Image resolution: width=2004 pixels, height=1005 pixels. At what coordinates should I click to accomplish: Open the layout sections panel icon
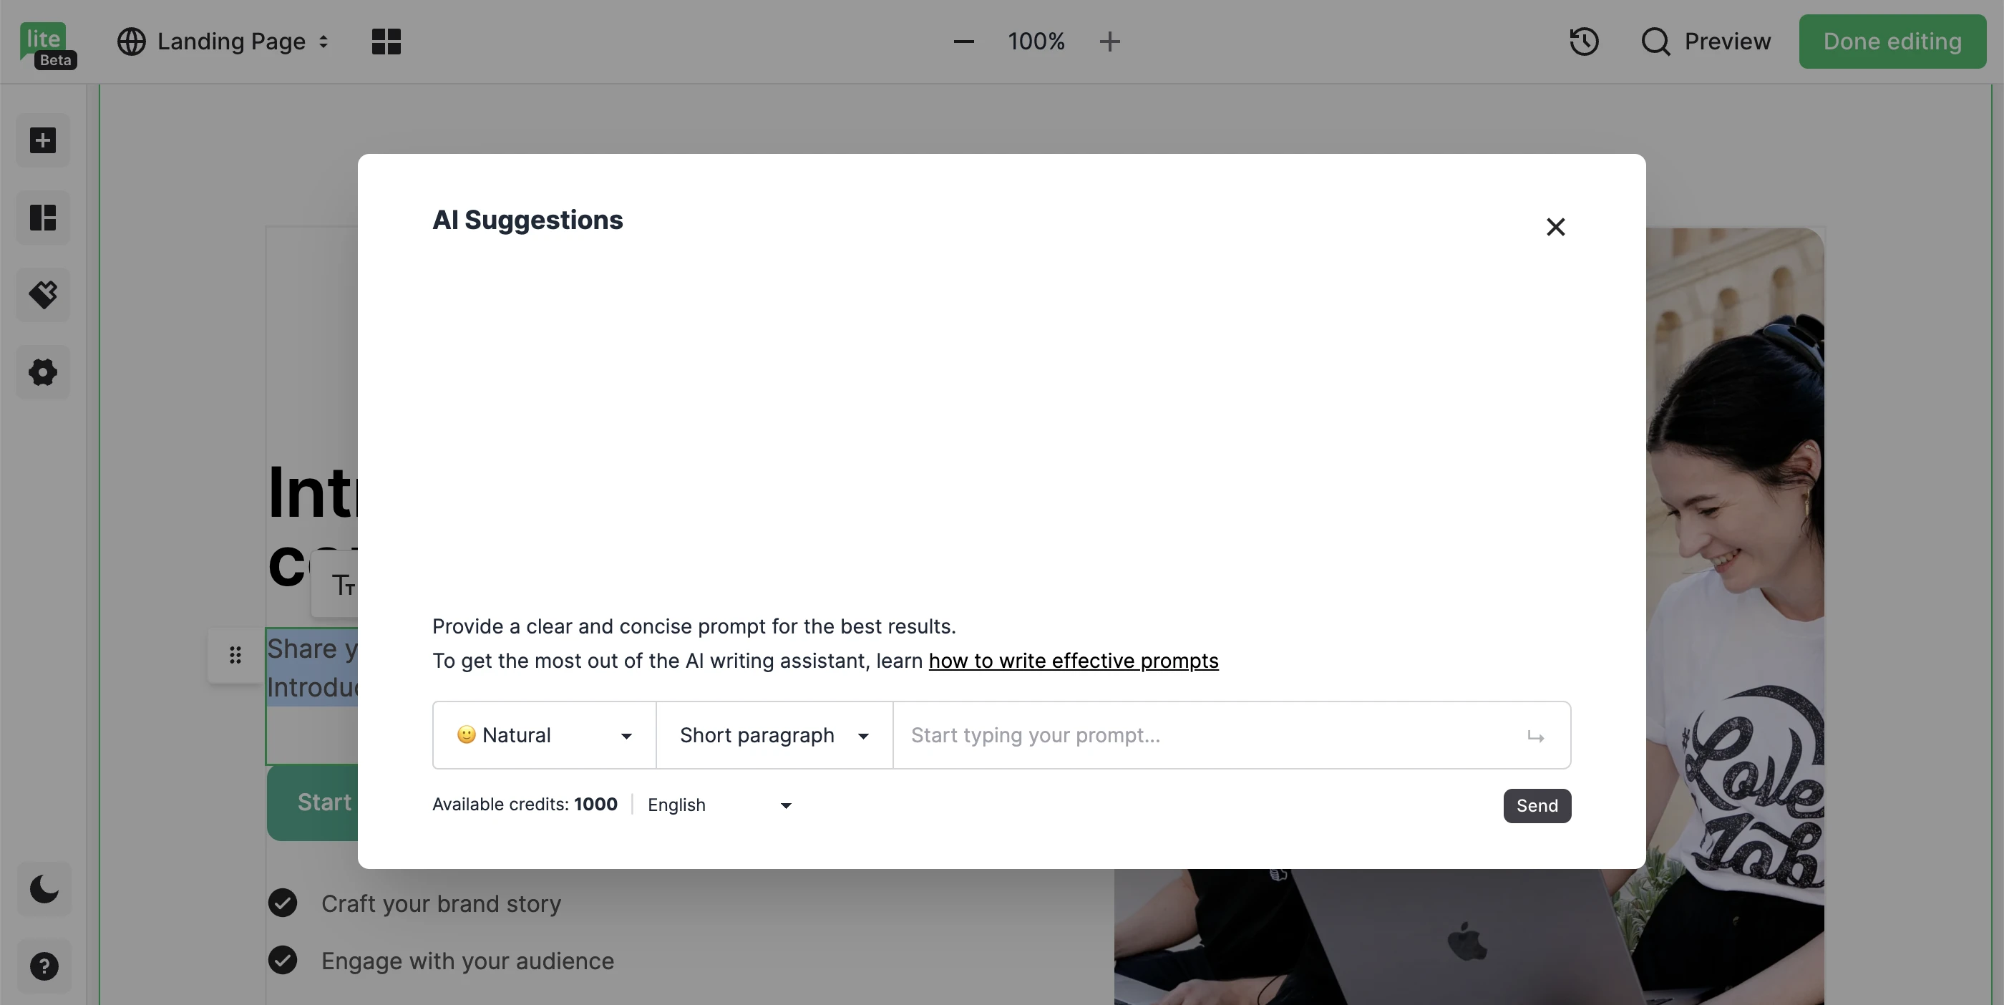(x=43, y=218)
